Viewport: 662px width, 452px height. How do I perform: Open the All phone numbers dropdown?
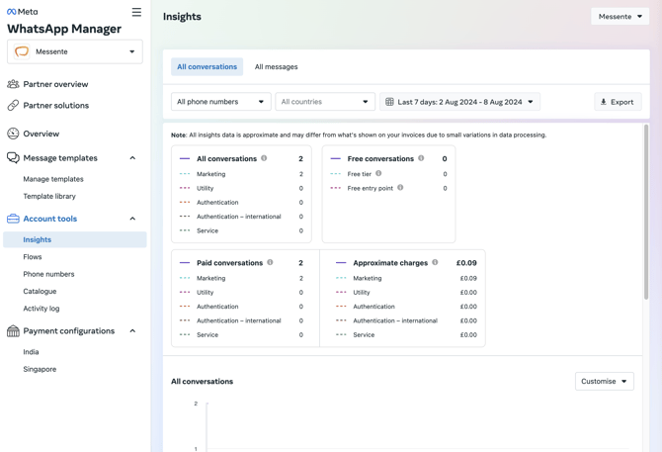pos(220,102)
